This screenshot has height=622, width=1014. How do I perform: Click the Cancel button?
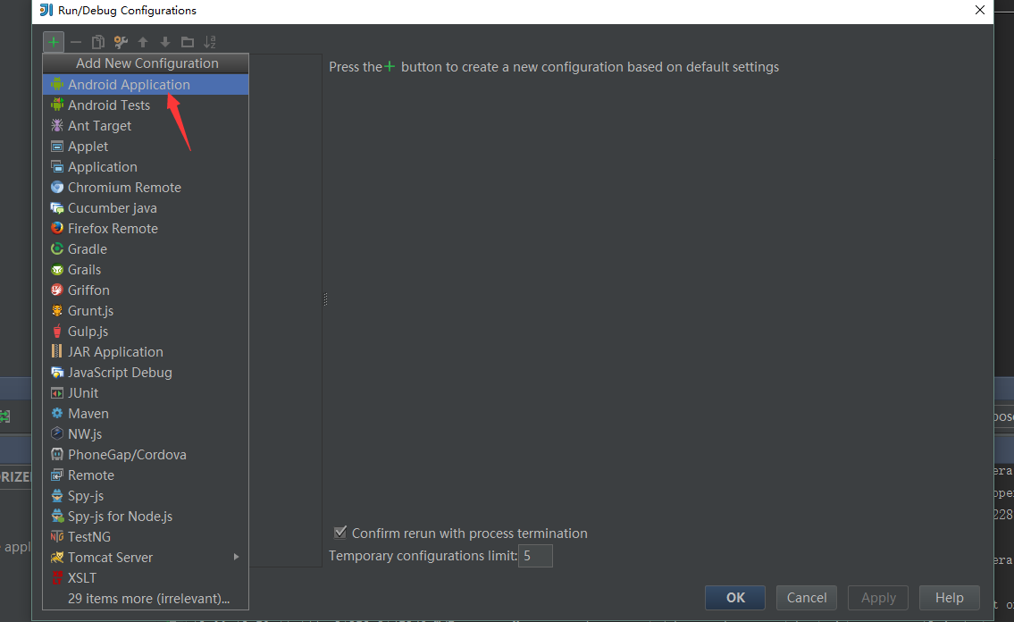click(807, 598)
